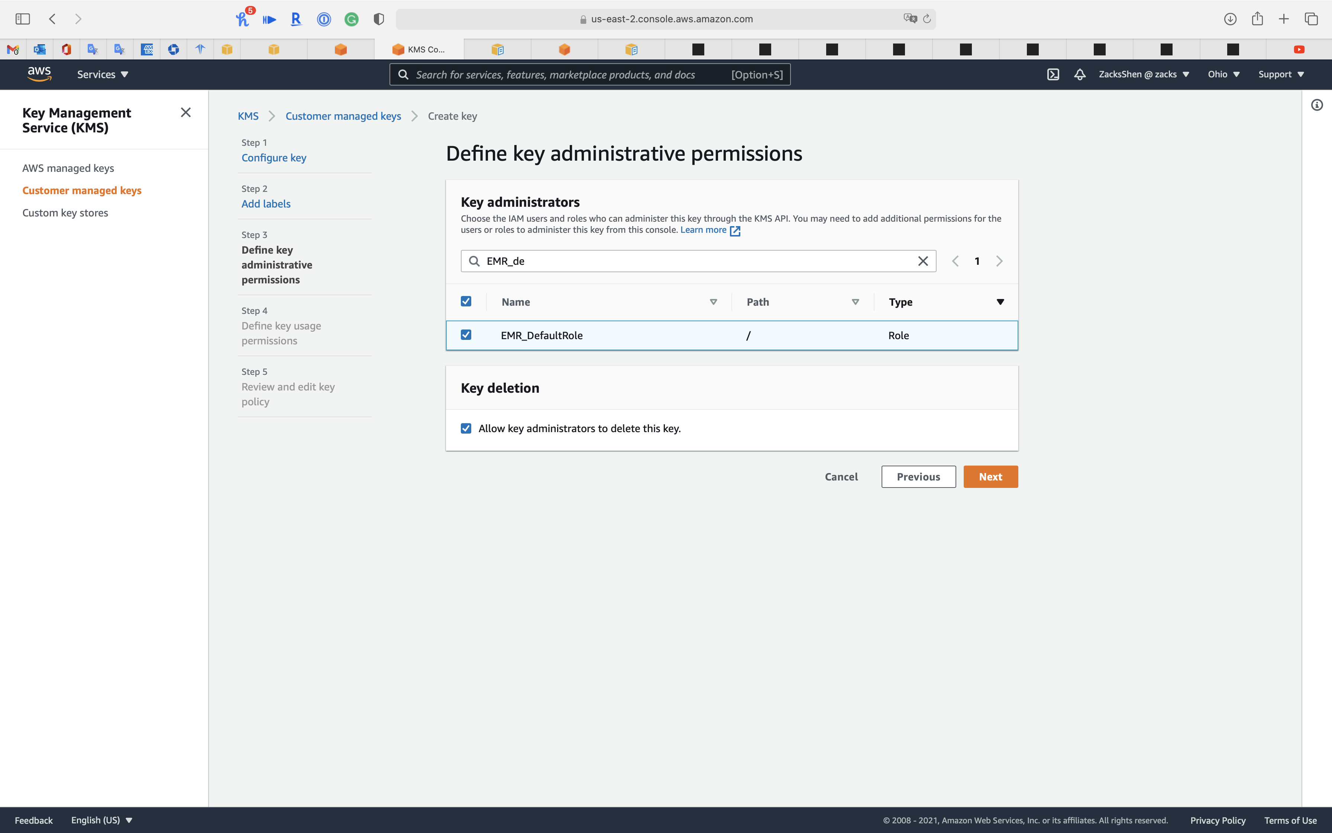
Task: Open the Ohio region dropdown
Action: pyautogui.click(x=1223, y=74)
